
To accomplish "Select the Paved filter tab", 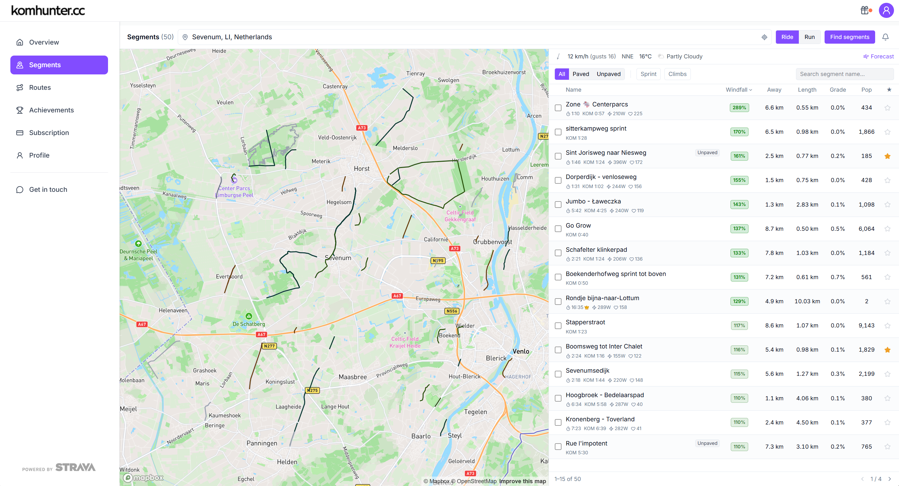I will 581,74.
